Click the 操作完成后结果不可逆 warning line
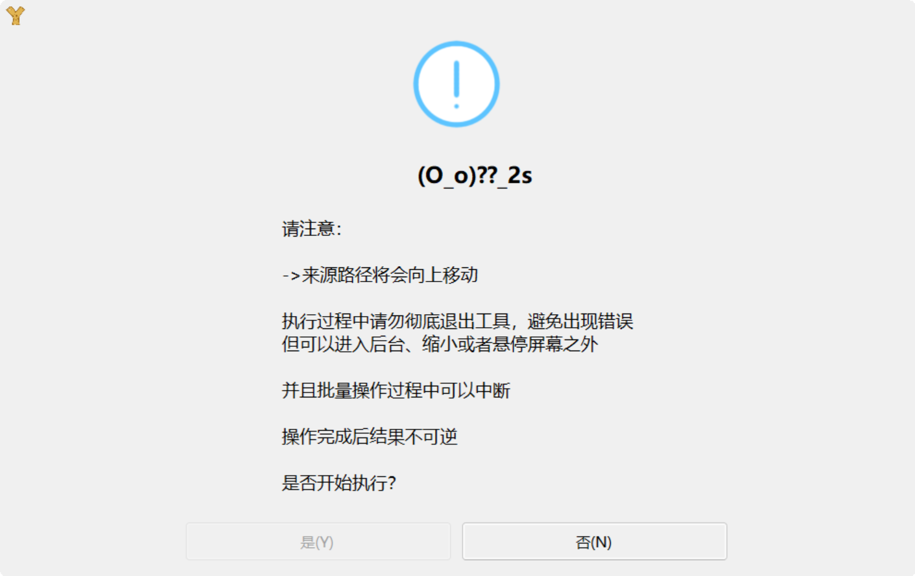This screenshot has width=915, height=576. point(370,436)
